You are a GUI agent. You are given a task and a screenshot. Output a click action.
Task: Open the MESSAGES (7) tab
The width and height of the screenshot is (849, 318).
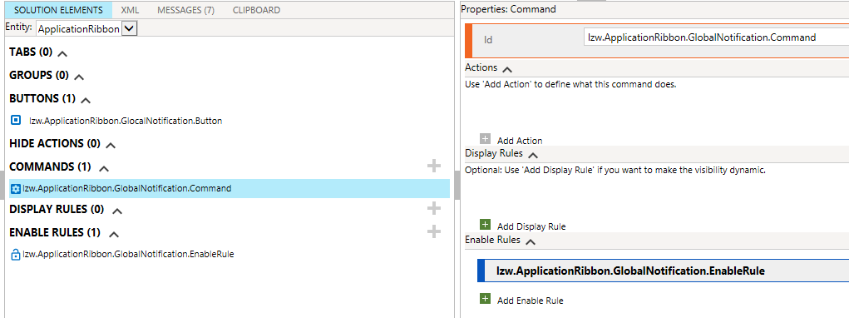coord(185,10)
